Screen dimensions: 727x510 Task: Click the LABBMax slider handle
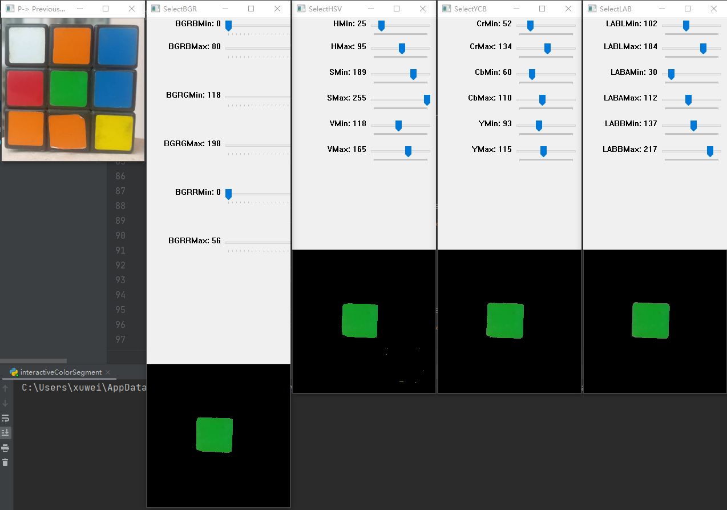710,151
